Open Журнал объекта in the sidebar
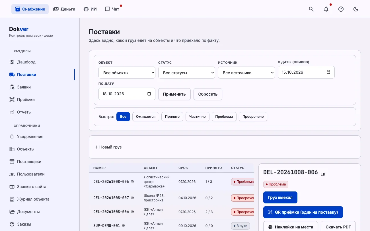 pyautogui.click(x=40, y=199)
